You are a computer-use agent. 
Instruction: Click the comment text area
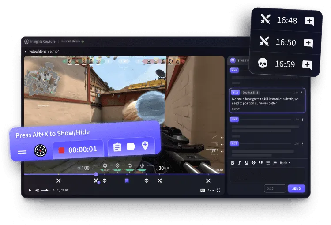(x=267, y=175)
